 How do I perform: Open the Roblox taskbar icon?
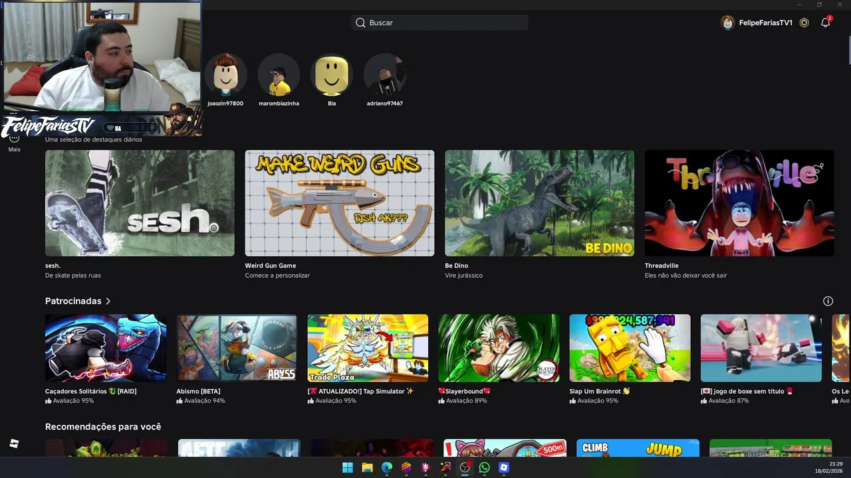coord(504,468)
